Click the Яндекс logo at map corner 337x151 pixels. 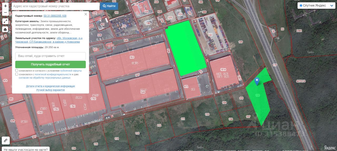click(x=329, y=147)
